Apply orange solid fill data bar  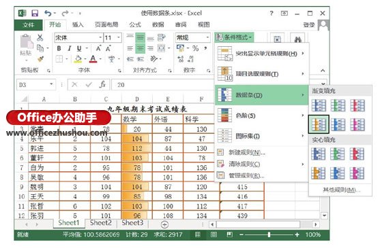pos(318,173)
